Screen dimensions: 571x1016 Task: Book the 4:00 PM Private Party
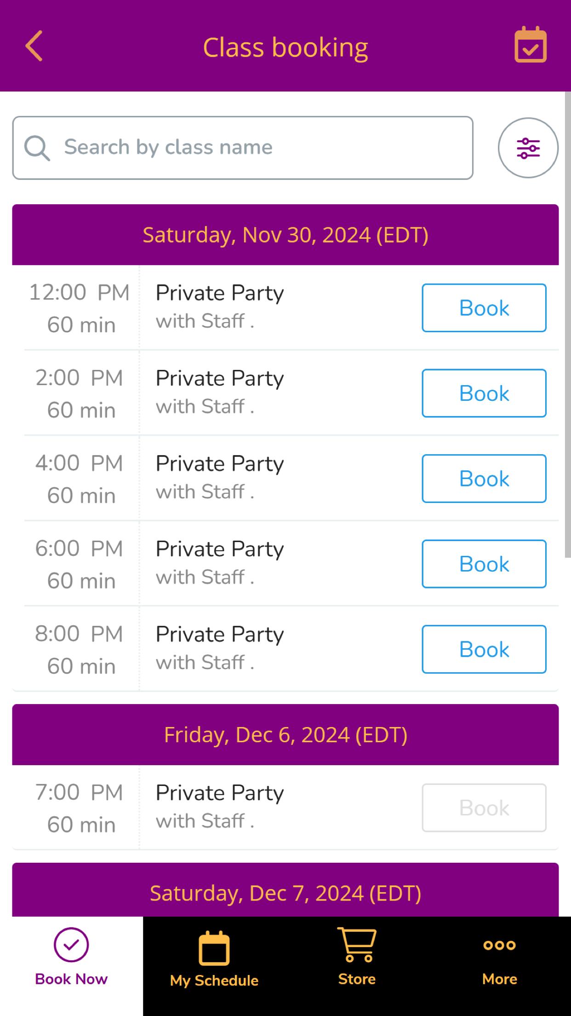(484, 479)
